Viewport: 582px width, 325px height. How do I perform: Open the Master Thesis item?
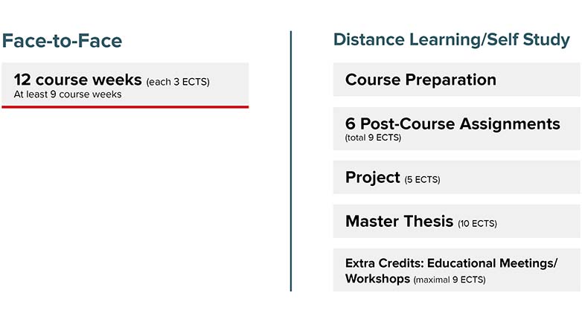tap(399, 221)
